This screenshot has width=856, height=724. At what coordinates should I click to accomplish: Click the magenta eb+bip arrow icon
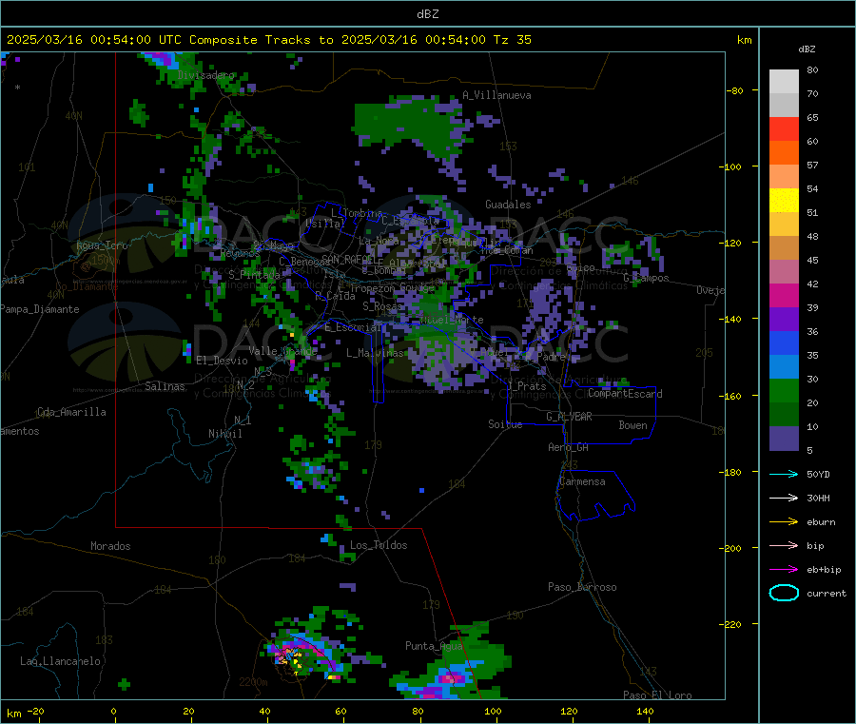click(x=784, y=569)
